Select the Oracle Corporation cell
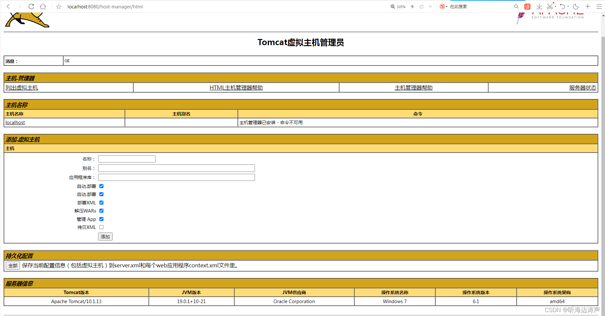This screenshot has width=605, height=316. pyautogui.click(x=294, y=301)
